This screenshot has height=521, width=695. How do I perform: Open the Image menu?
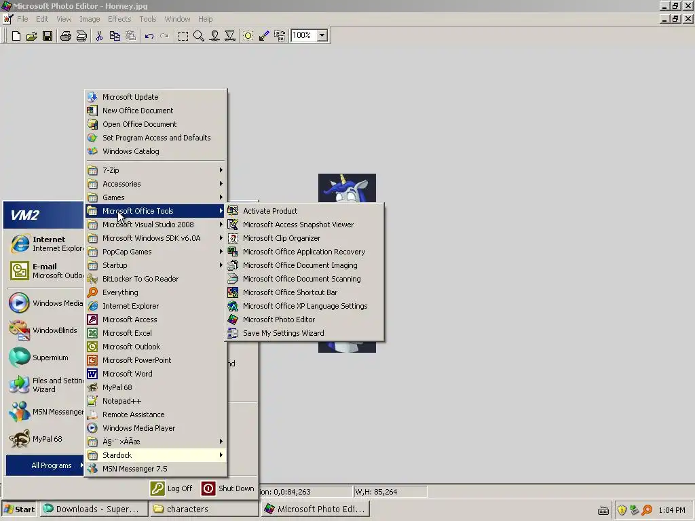[x=90, y=19]
